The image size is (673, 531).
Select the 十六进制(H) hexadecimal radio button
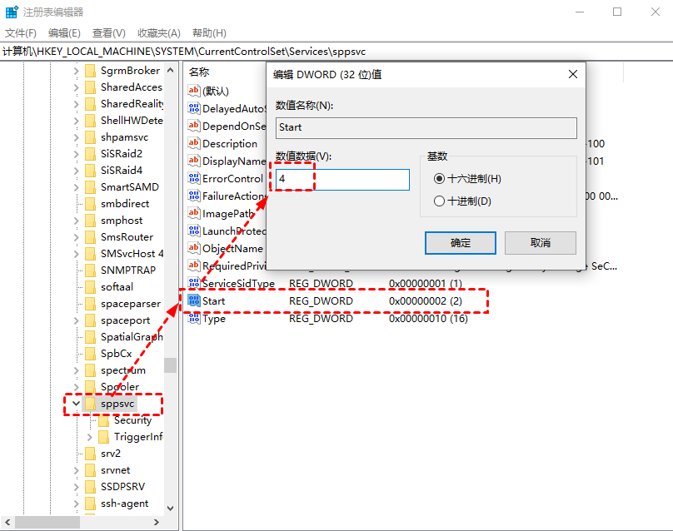pyautogui.click(x=440, y=179)
